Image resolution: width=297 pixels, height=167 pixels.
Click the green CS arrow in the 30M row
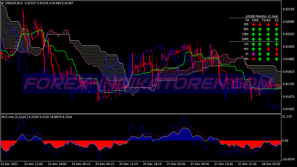click(x=277, y=39)
